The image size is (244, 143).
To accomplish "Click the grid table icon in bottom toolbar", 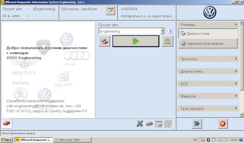I will pos(168,124).
